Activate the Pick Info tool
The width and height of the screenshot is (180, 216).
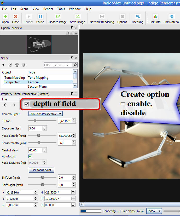(x=155, y=16)
